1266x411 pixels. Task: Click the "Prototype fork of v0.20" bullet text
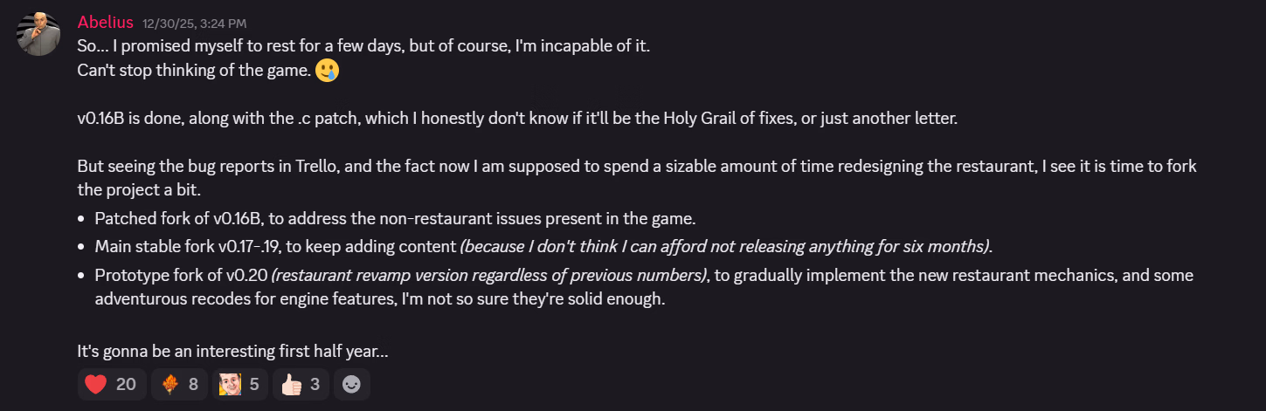(x=182, y=276)
